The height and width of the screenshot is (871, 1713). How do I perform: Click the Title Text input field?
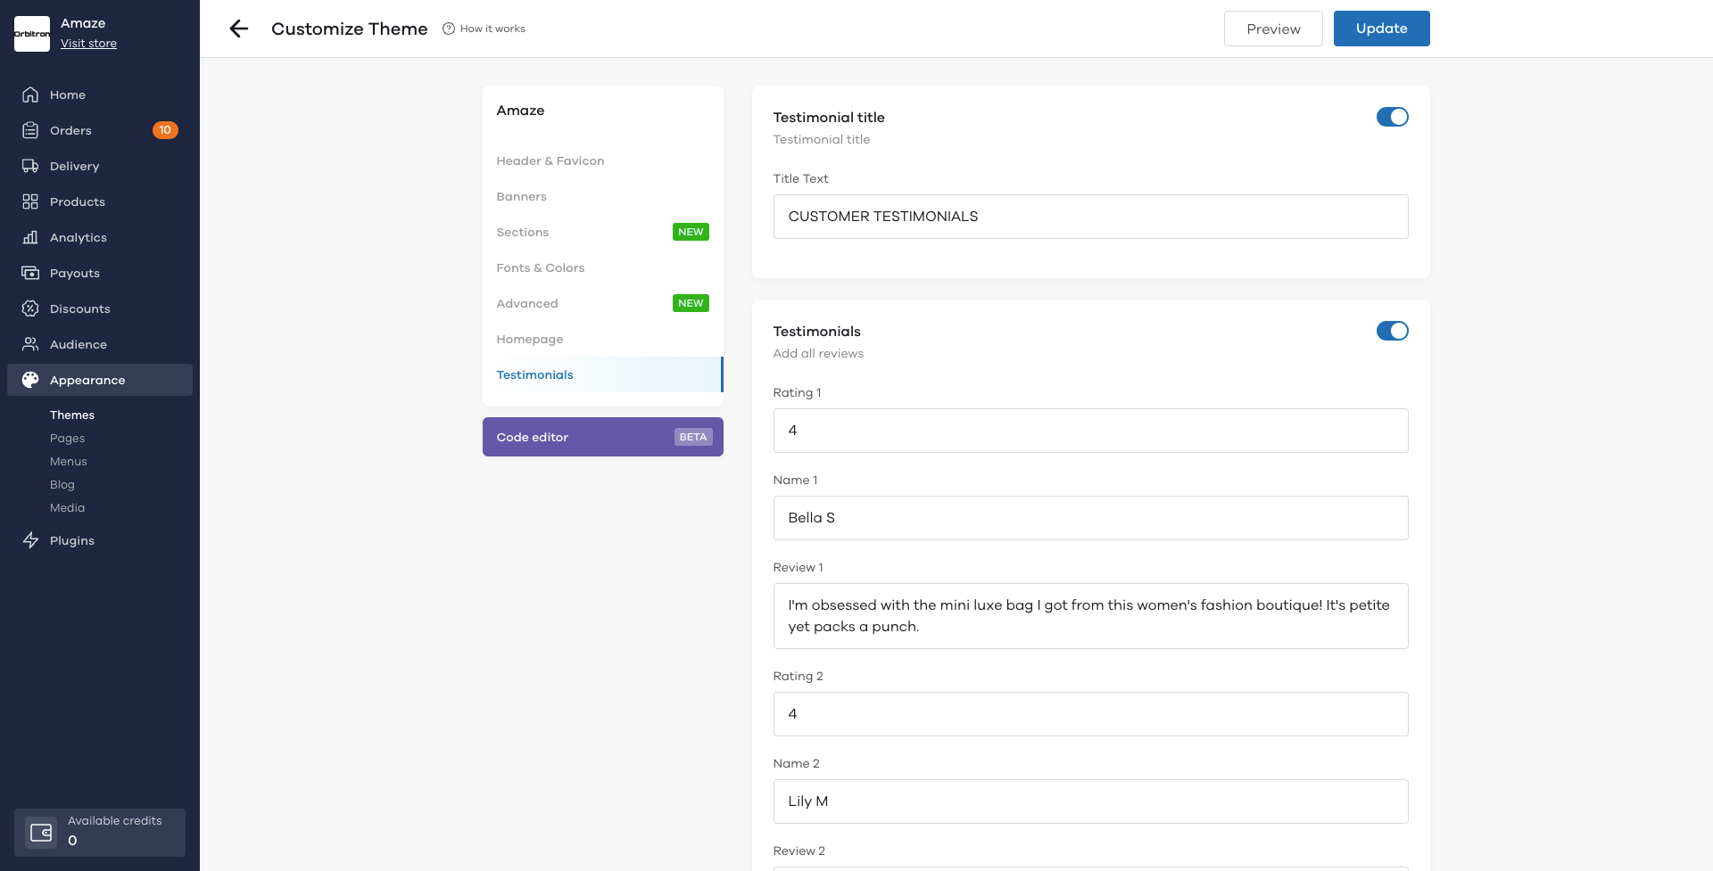coord(1090,217)
